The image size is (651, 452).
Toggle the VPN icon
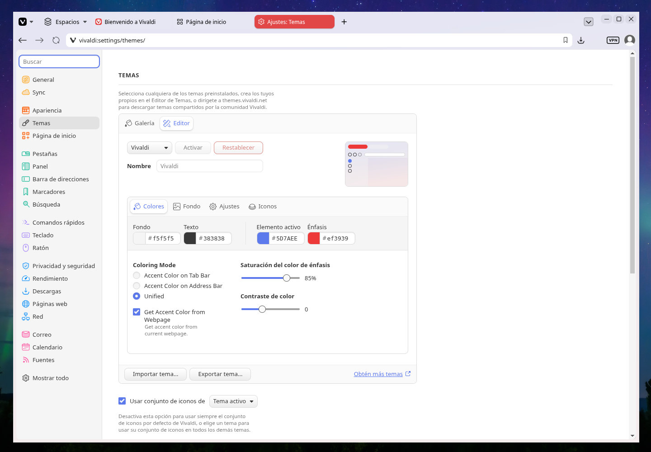[x=613, y=40]
